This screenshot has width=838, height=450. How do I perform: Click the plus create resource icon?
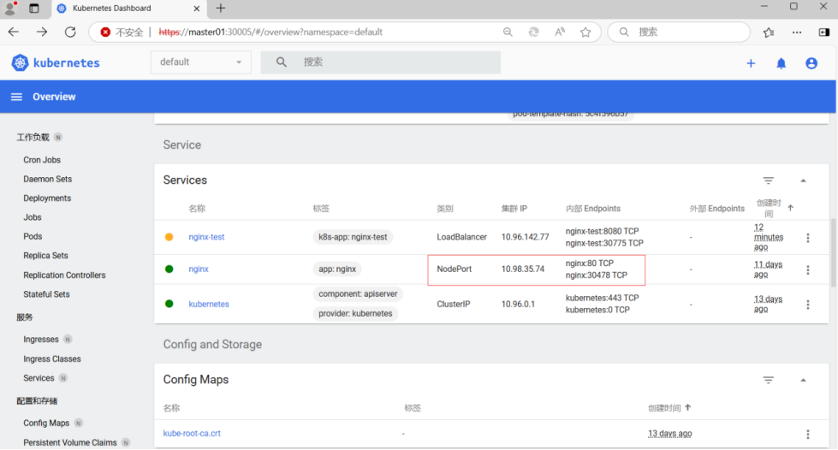(x=751, y=63)
